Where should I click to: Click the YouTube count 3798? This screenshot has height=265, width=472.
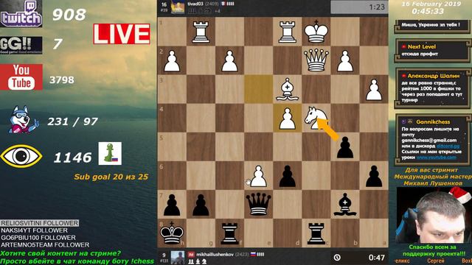[x=62, y=80]
